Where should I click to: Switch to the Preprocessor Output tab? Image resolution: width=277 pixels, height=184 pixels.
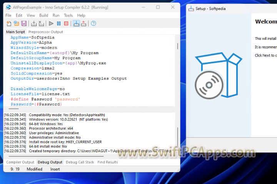[45, 32]
